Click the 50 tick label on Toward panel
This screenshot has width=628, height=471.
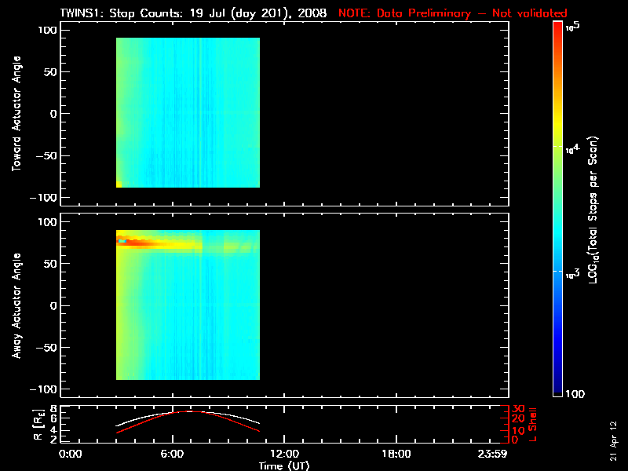51,71
